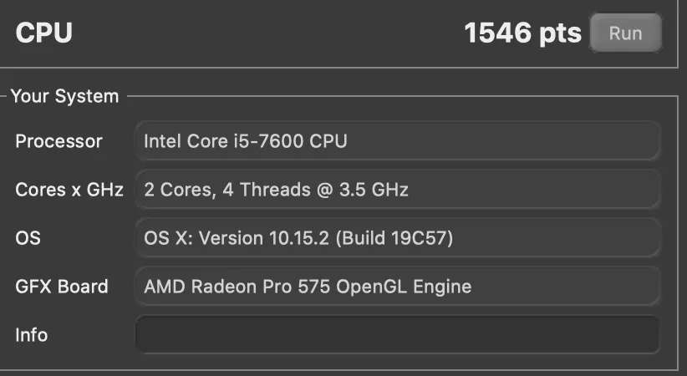Viewport: 687px width, 376px height.
Task: Click the CPU heading
Action: click(x=43, y=33)
